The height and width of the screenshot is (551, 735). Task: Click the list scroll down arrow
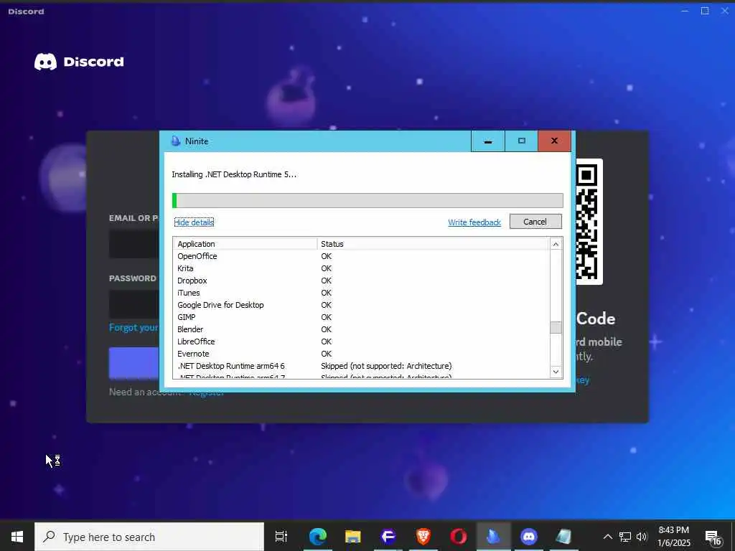[x=556, y=372]
